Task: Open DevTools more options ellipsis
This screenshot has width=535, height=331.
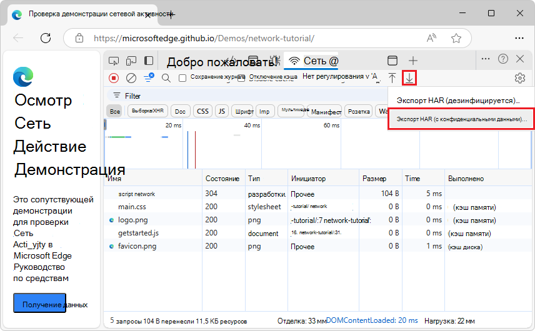Action: 486,59
